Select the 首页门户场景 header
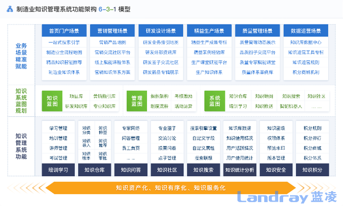343x206 pixels. 64,31
